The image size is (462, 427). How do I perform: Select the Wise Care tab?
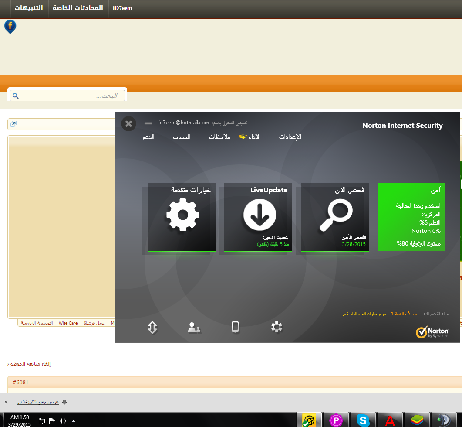pos(68,323)
